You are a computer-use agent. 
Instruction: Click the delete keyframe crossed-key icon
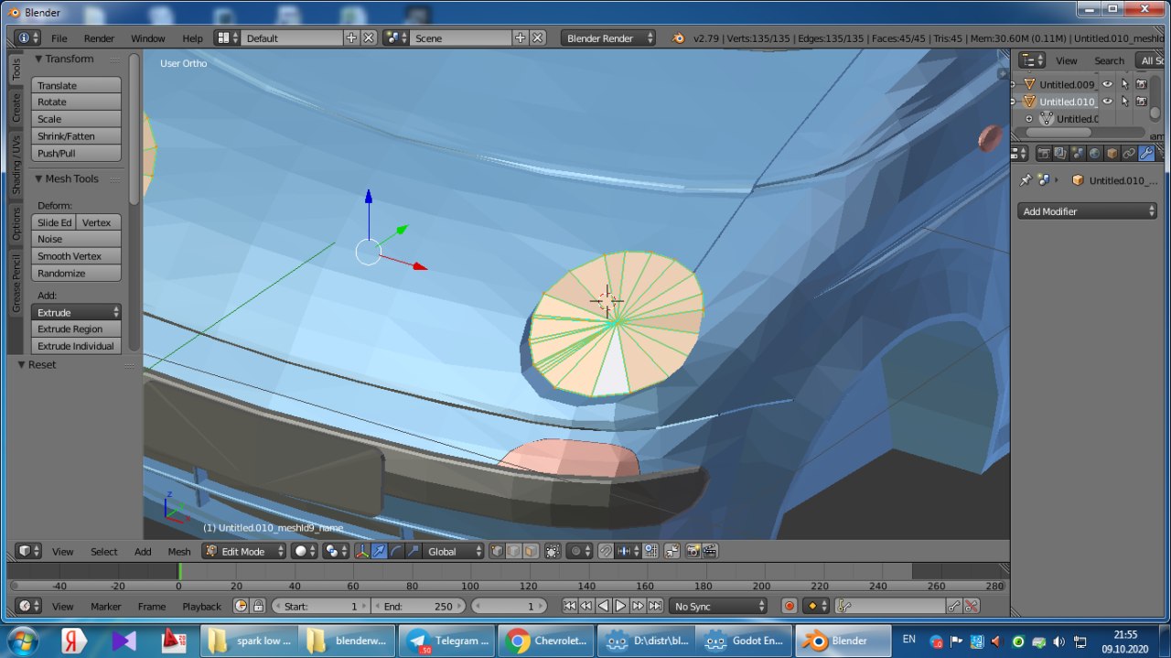click(972, 606)
